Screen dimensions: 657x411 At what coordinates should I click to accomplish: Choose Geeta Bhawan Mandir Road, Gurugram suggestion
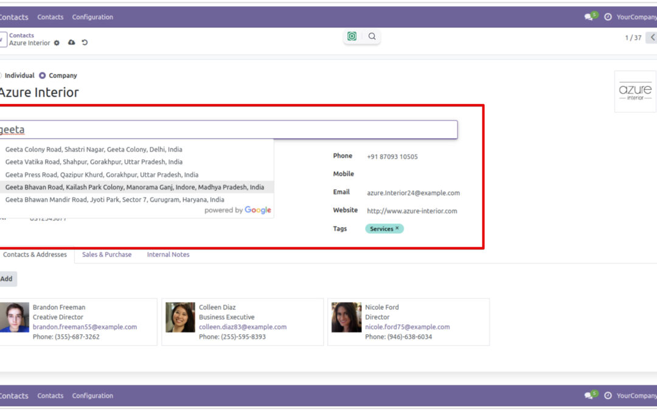pyautogui.click(x=137, y=200)
